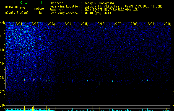
Task: Click the Receiving antenna label
Action: [64, 13]
